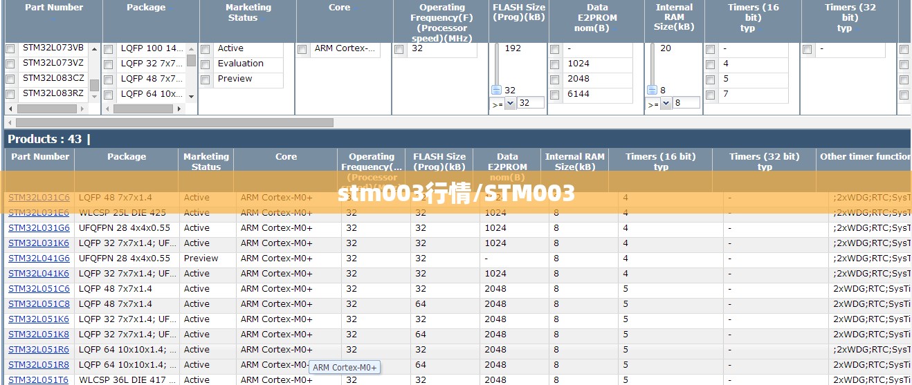Screen dimensions: 912x385
Task: Check the LQFP 100 14... package filter
Action: (x=109, y=50)
